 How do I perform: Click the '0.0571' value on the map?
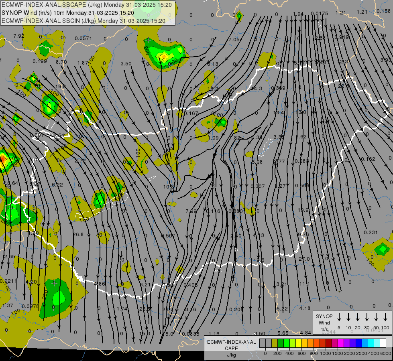pyautogui.click(x=83, y=39)
